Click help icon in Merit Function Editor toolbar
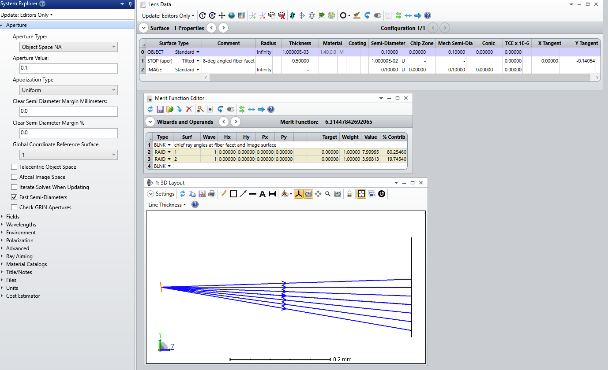The height and width of the screenshot is (370, 608). (x=271, y=109)
